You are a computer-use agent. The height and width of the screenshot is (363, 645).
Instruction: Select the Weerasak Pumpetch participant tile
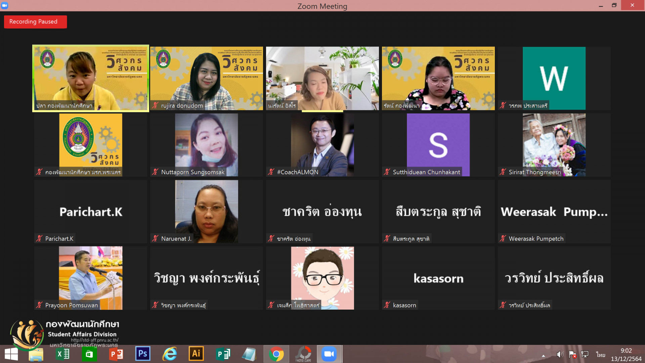(554, 211)
